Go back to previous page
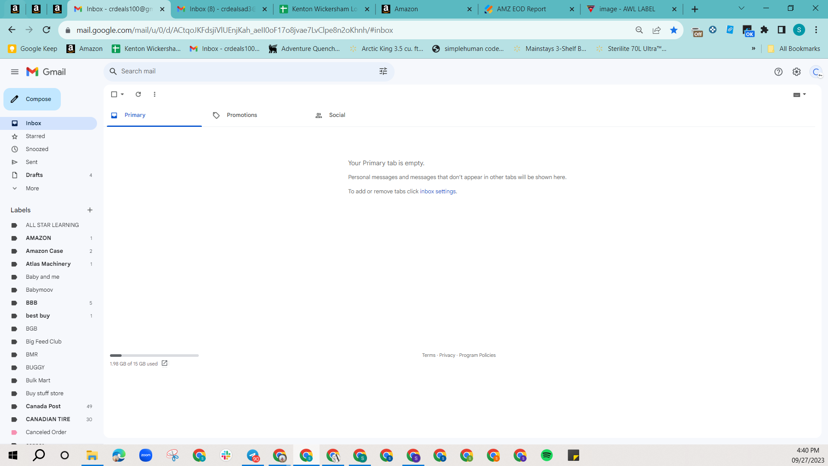The width and height of the screenshot is (828, 466). (12, 30)
